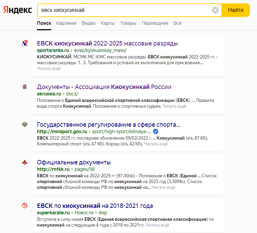Open result Государственное регулирование в сфере спорта

108,125
